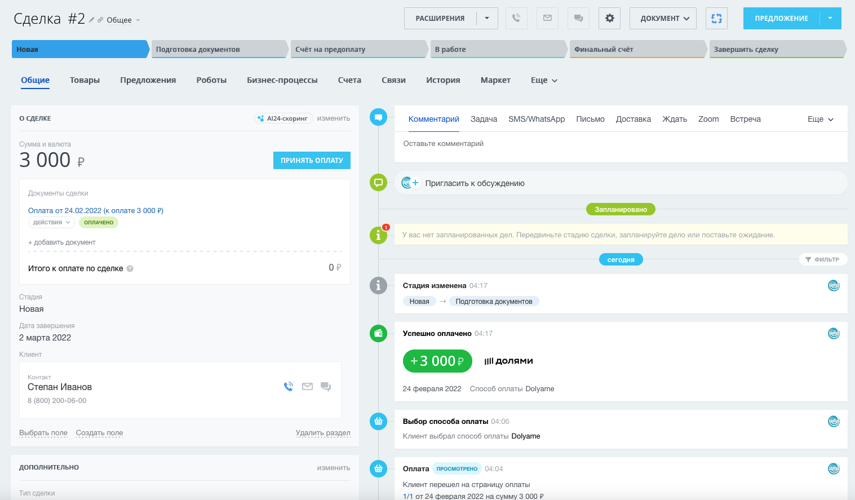Open the История tab
Viewport: 855px width, 500px height.
(443, 80)
